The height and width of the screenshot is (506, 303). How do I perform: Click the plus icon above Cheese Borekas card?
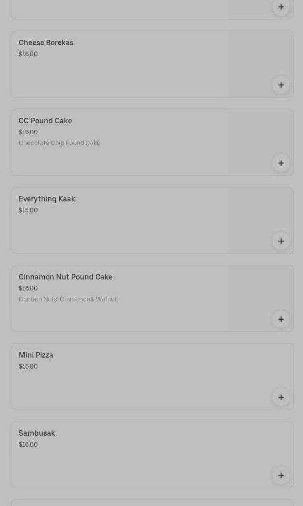281,7
